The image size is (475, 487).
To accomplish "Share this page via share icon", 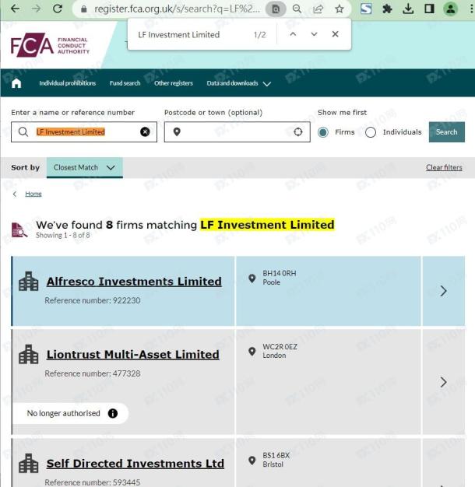I will point(318,9).
